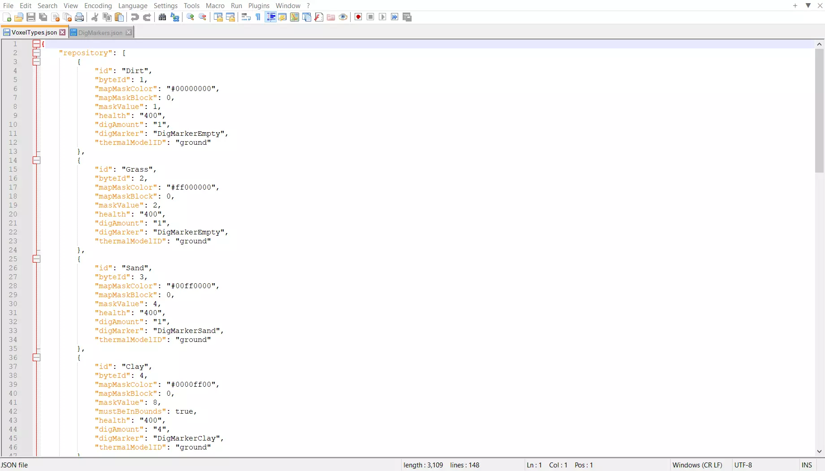
Task: Switch to the DigMarkers.json tab
Action: click(100, 33)
